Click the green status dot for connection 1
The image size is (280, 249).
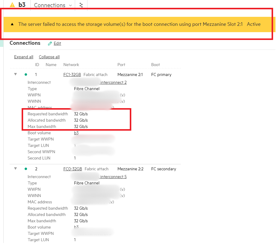26,74
